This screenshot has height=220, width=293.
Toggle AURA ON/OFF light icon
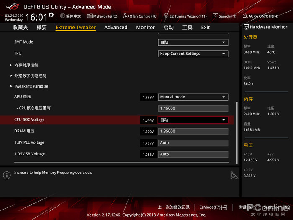245,16
